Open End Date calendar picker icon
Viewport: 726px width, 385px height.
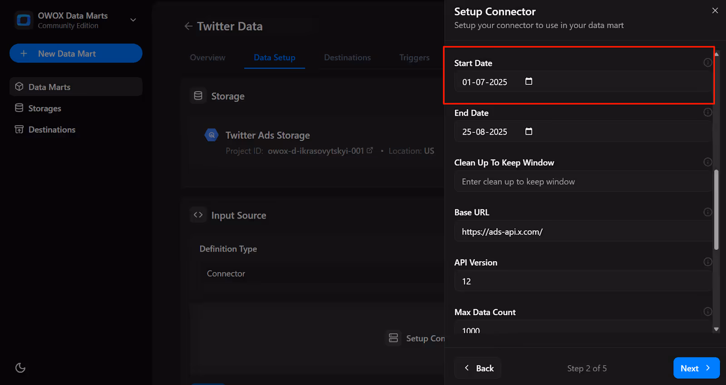point(529,132)
